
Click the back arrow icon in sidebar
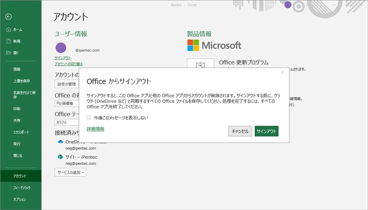[x=8, y=16]
